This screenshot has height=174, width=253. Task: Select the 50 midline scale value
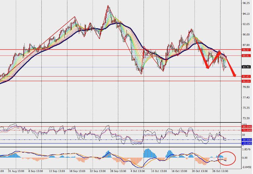243,135
